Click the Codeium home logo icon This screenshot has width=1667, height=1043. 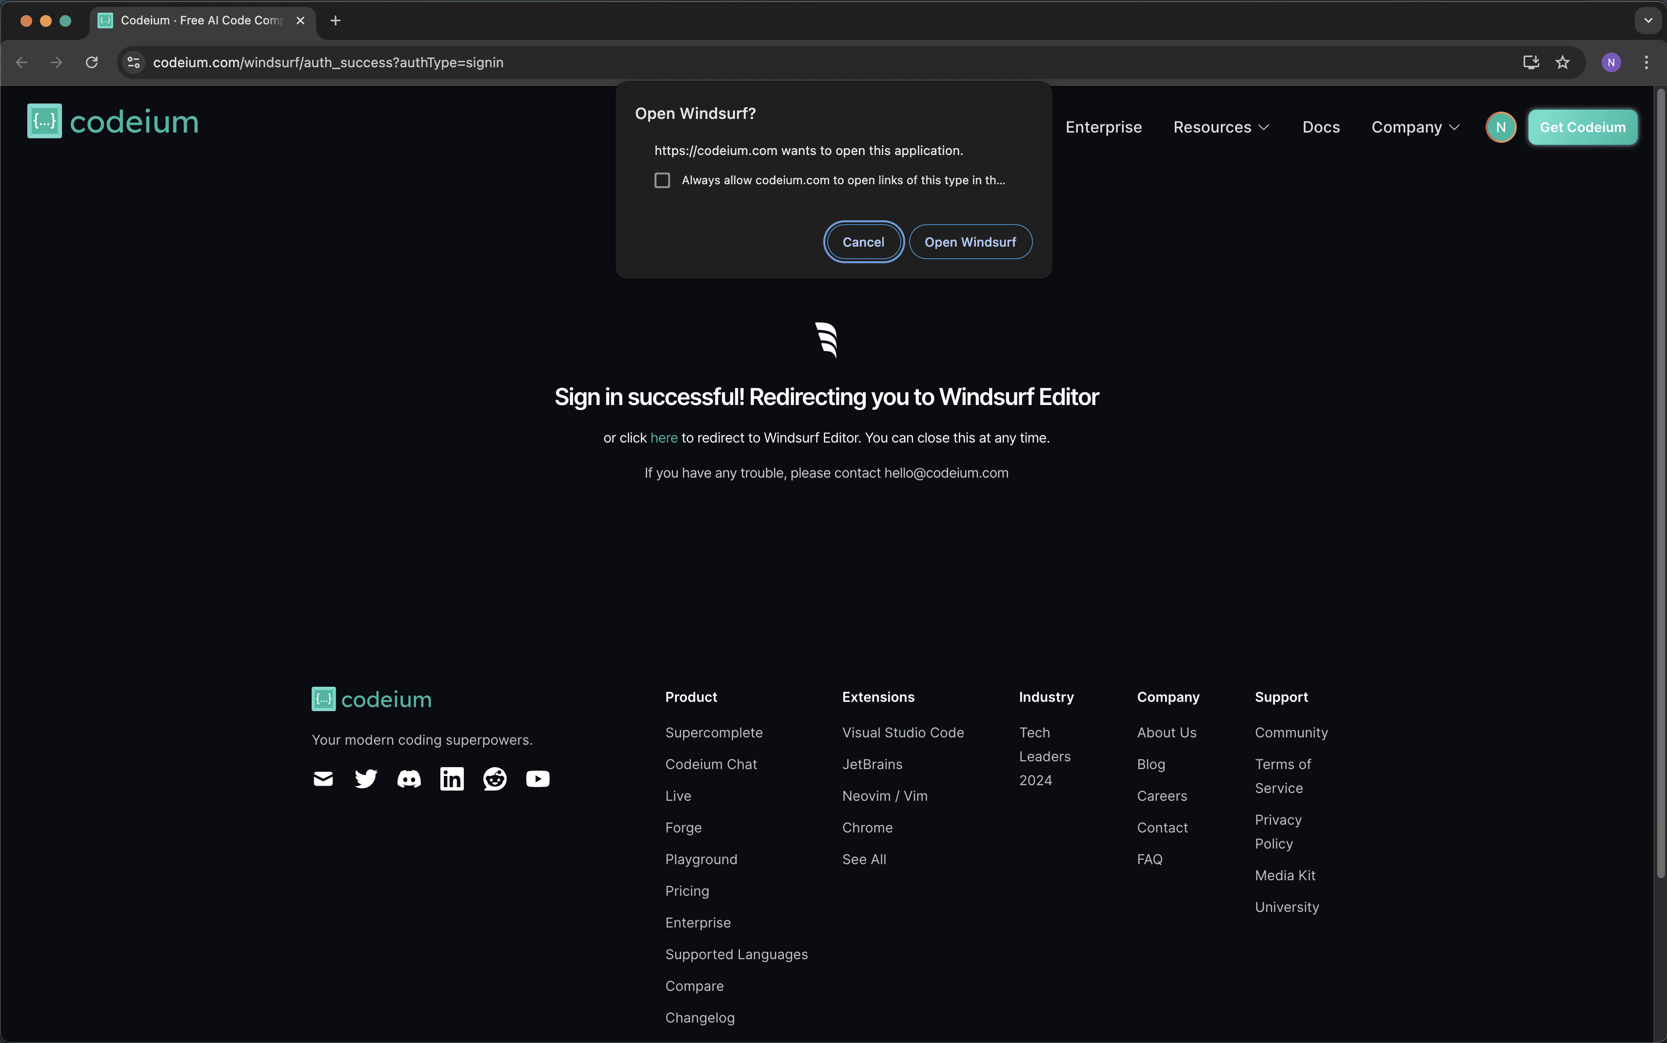click(43, 121)
